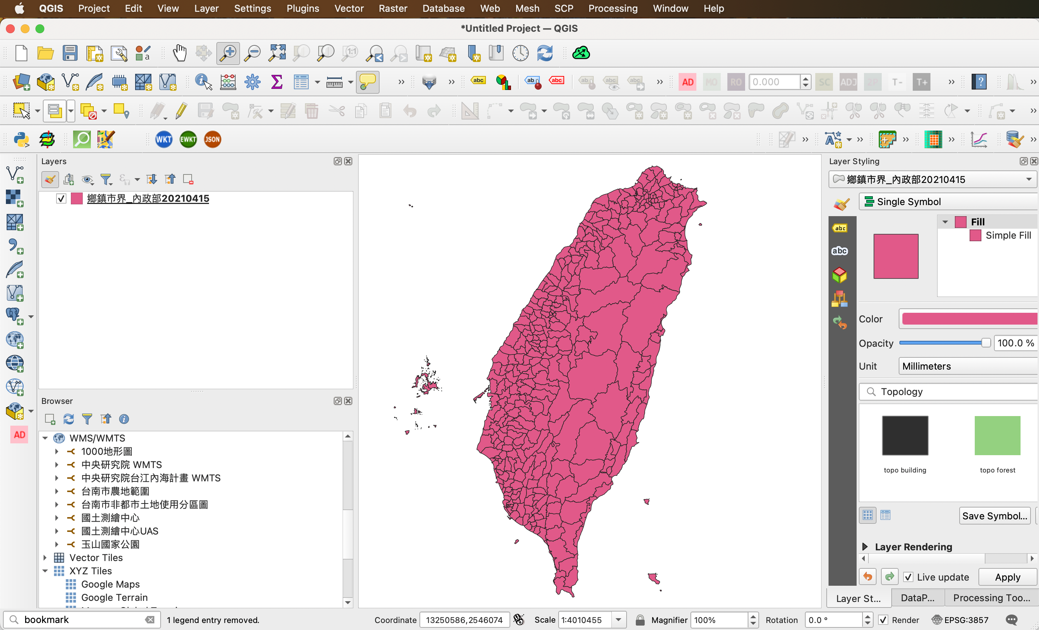Open the Python console icon
Image resolution: width=1039 pixels, height=630 pixels.
pyautogui.click(x=21, y=139)
